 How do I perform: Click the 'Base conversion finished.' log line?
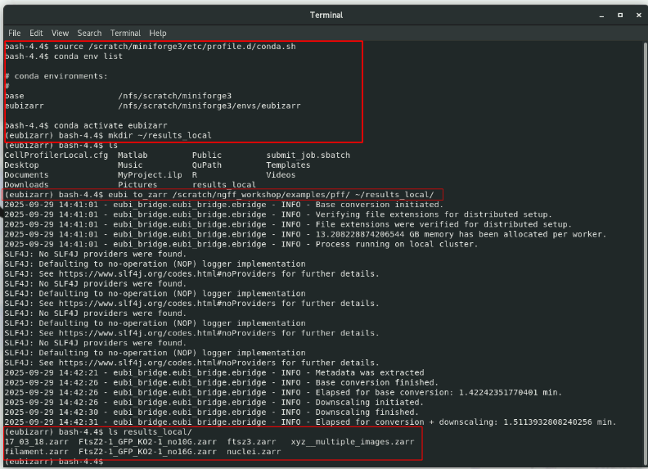tap(221, 382)
